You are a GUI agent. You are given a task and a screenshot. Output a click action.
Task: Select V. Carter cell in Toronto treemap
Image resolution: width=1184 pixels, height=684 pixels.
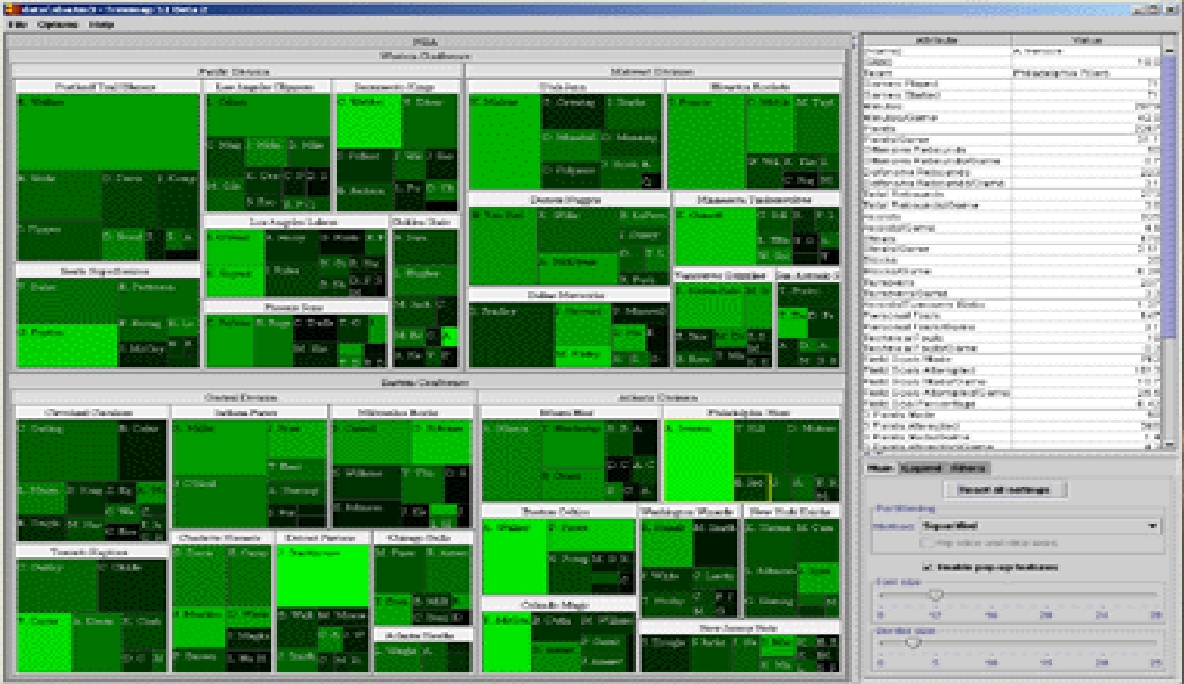45,642
